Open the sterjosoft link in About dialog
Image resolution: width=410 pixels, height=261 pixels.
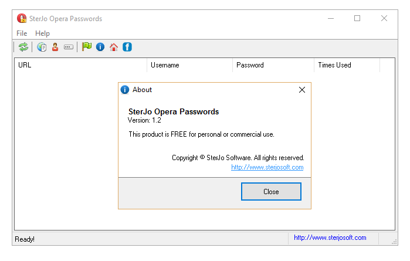pyautogui.click(x=267, y=167)
